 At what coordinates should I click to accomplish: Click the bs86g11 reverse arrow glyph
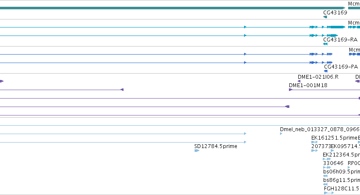point(325,184)
